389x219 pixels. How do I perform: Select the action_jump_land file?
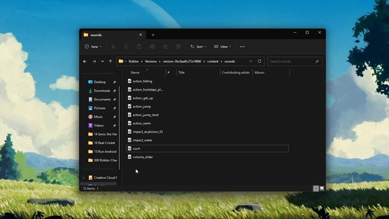coord(145,115)
